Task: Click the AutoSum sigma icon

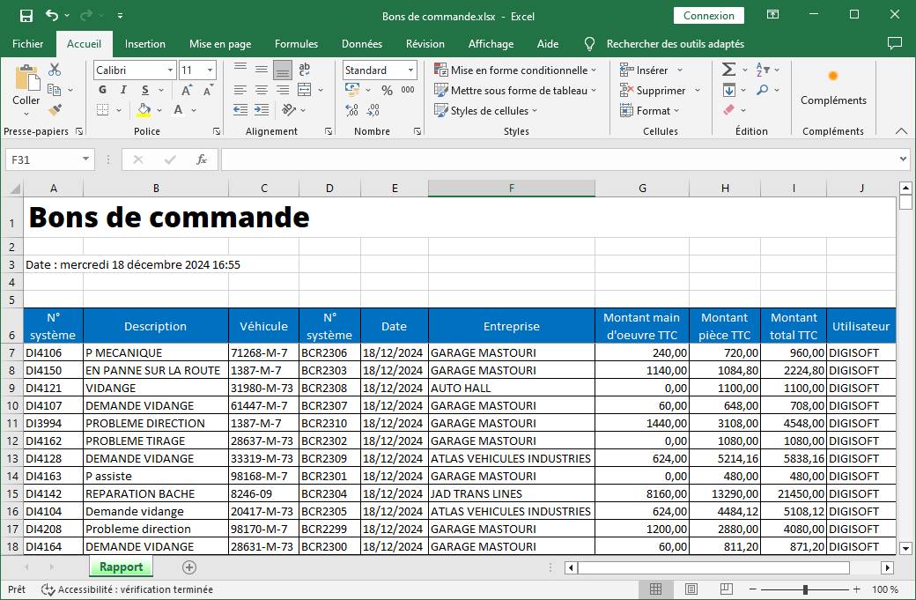Action: pos(728,70)
